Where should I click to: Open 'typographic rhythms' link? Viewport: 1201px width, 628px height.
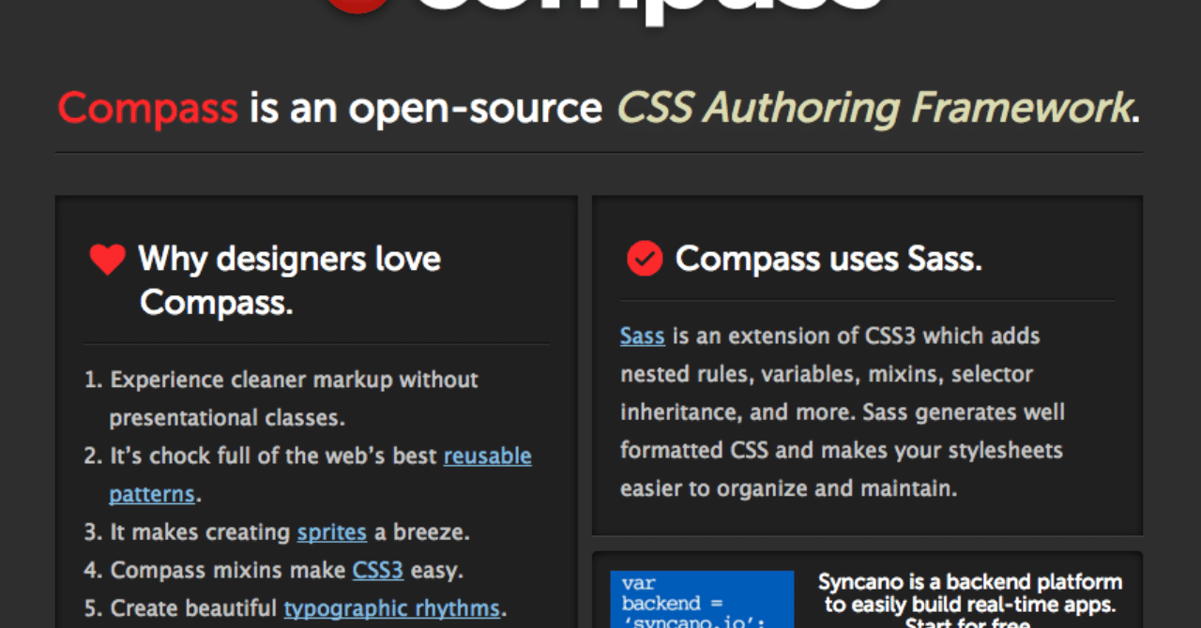(x=392, y=608)
